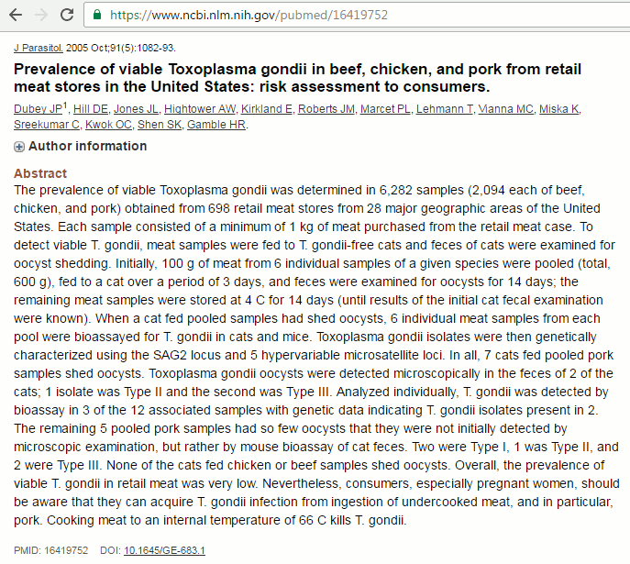Image resolution: width=630 pixels, height=564 pixels.
Task: Open author Hightower AW link
Action: (200, 109)
